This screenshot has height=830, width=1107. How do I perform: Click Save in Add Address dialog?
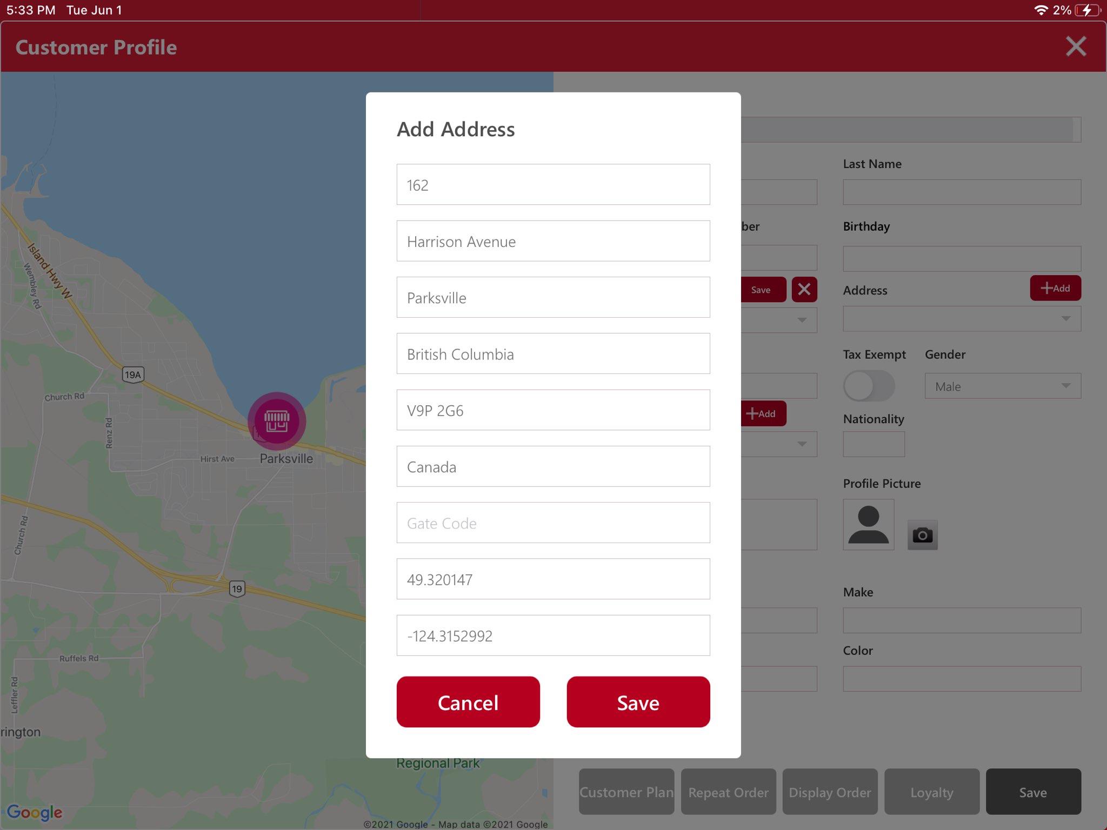point(638,702)
